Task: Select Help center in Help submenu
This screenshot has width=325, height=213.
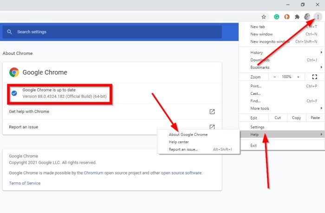Action: tap(199, 142)
